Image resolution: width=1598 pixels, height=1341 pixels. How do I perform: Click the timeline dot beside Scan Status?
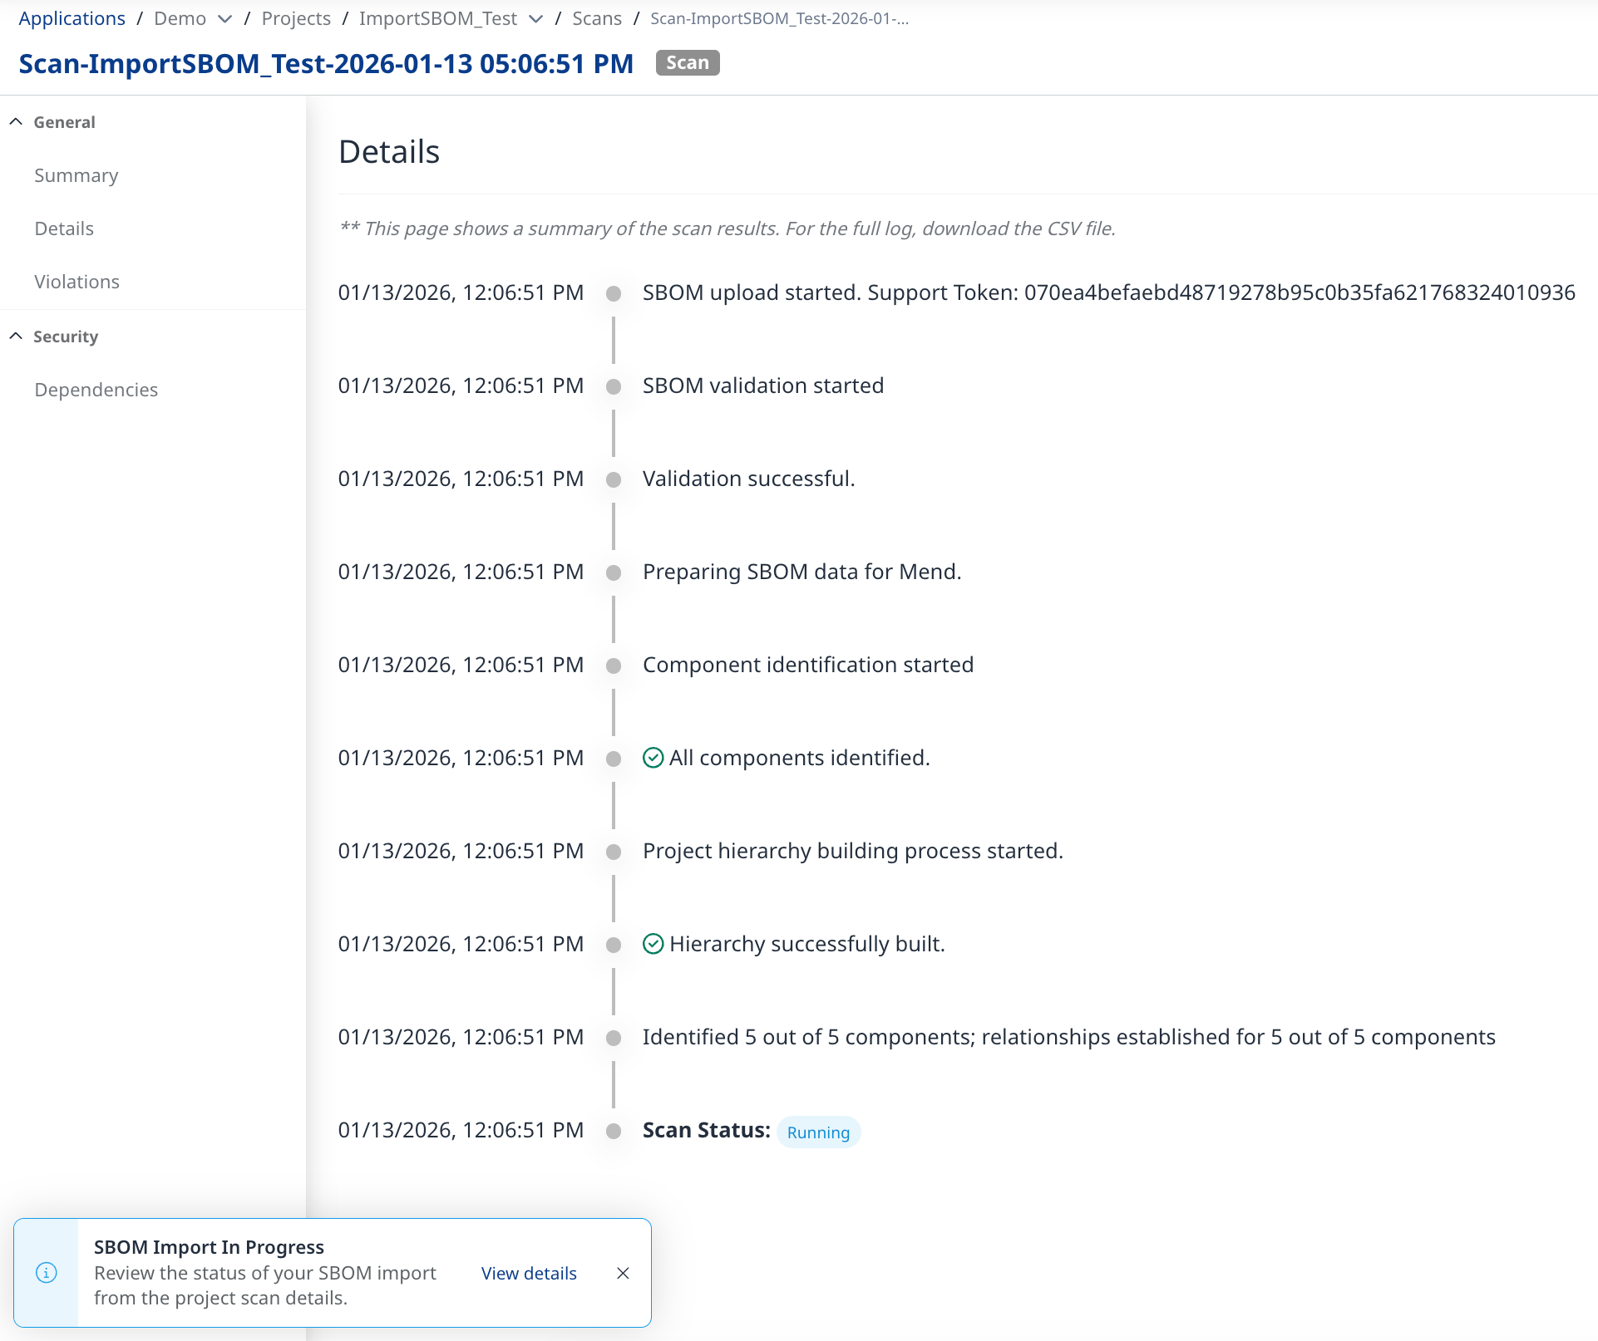point(614,1131)
